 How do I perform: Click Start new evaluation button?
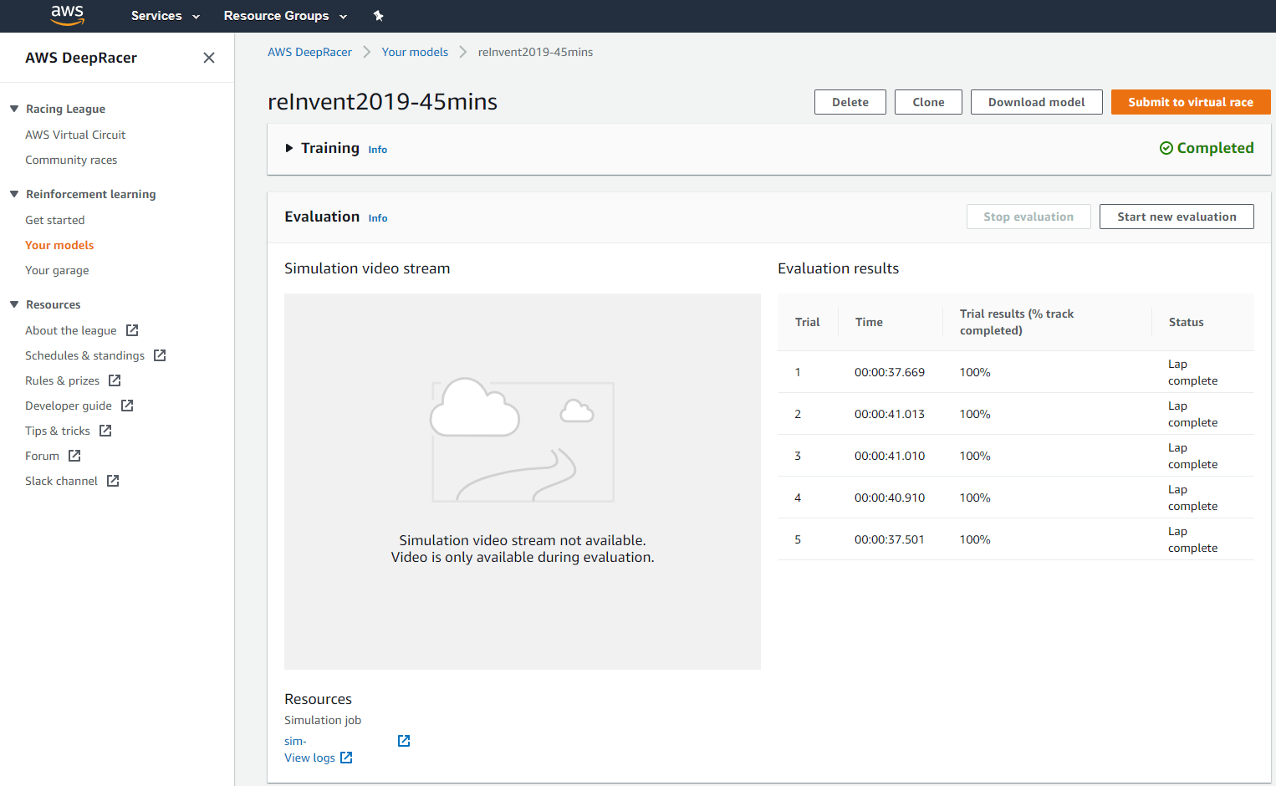pyautogui.click(x=1176, y=217)
